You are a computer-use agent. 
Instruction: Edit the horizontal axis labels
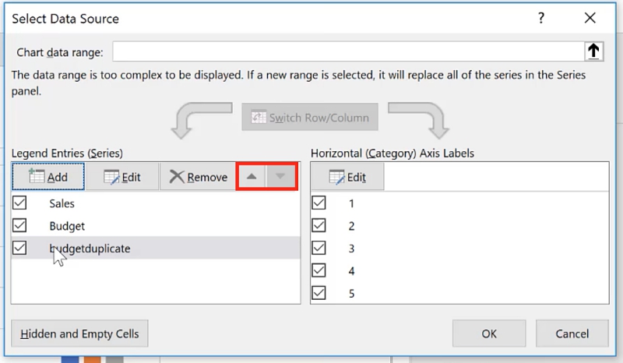[347, 177]
